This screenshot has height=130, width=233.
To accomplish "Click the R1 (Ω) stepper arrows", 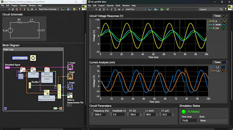I will (x=141, y=115).
